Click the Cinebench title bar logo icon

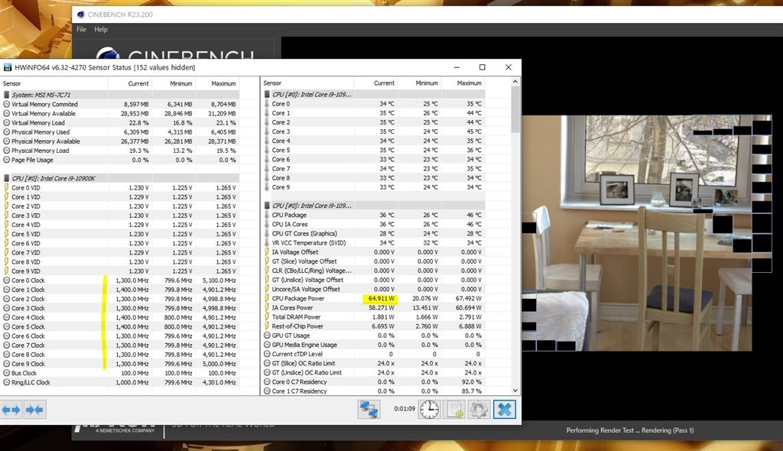tap(81, 15)
